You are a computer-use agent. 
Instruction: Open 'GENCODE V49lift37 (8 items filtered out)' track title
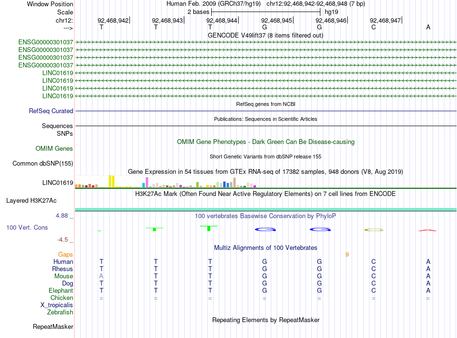coord(265,35)
